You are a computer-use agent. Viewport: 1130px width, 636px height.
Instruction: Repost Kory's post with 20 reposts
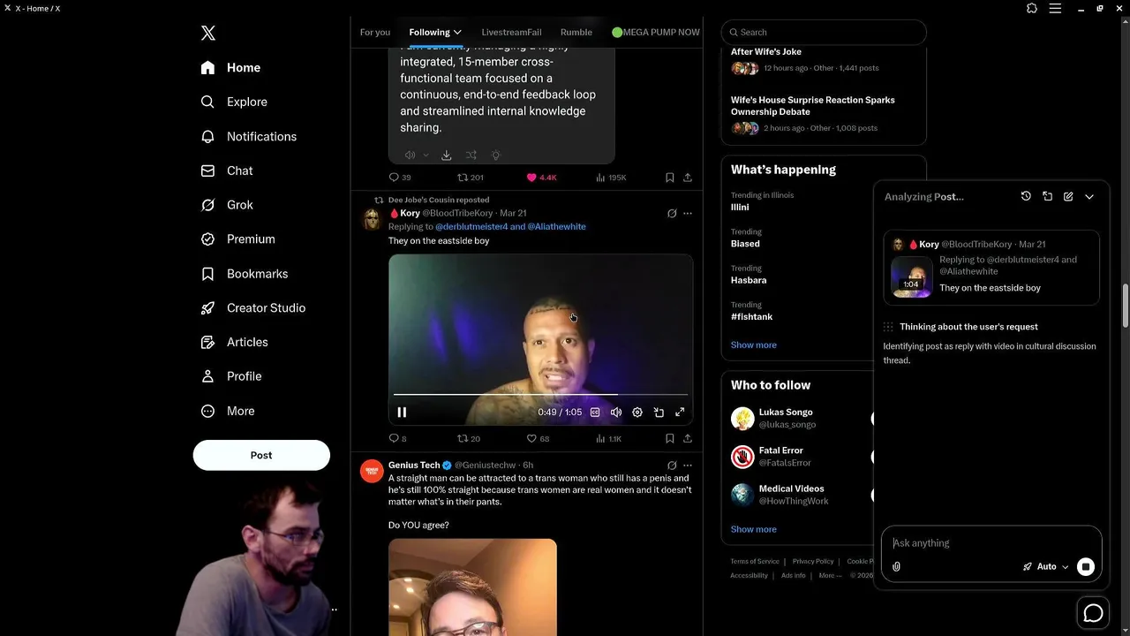click(469, 438)
